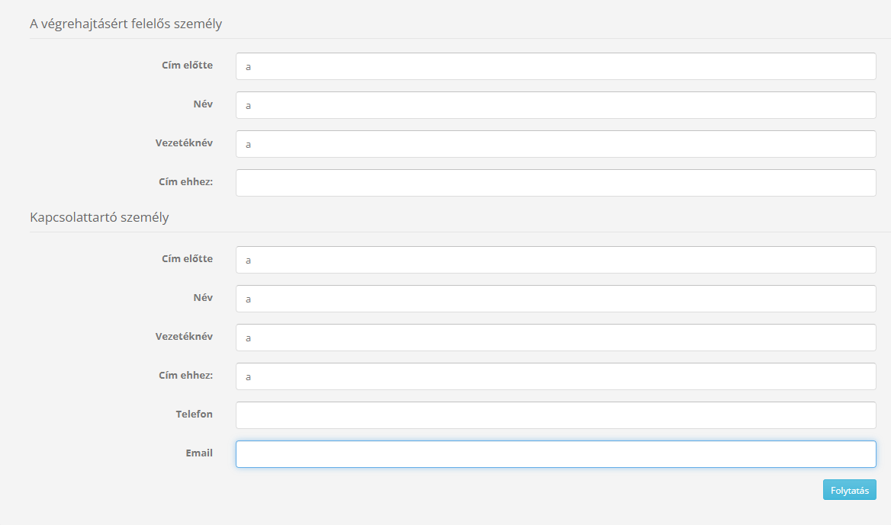Viewport: 891px width, 525px height.
Task: Click 'Név' label in Kapcsolattartó személy section
Action: click(203, 297)
